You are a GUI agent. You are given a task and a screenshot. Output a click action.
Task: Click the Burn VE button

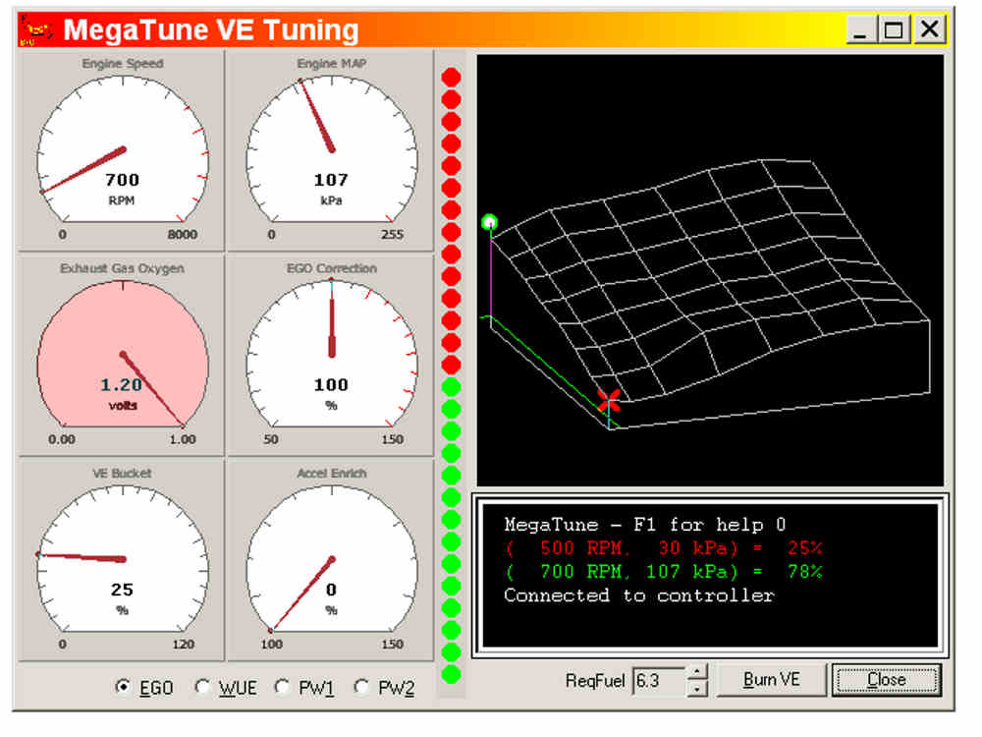tap(771, 680)
